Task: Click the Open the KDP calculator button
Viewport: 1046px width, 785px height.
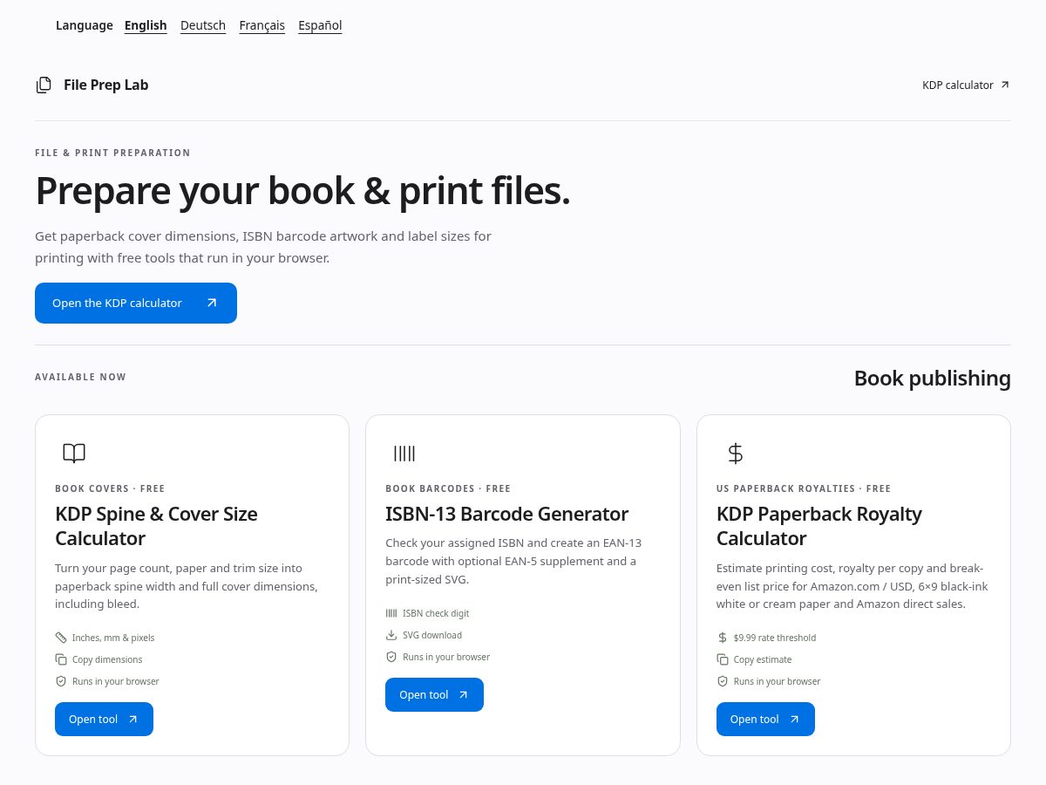Action: (x=136, y=303)
